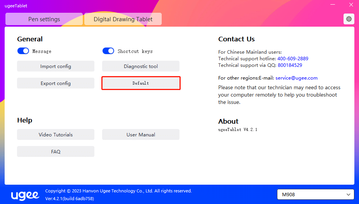Click the Help section heading
359x204 pixels.
[24, 120]
